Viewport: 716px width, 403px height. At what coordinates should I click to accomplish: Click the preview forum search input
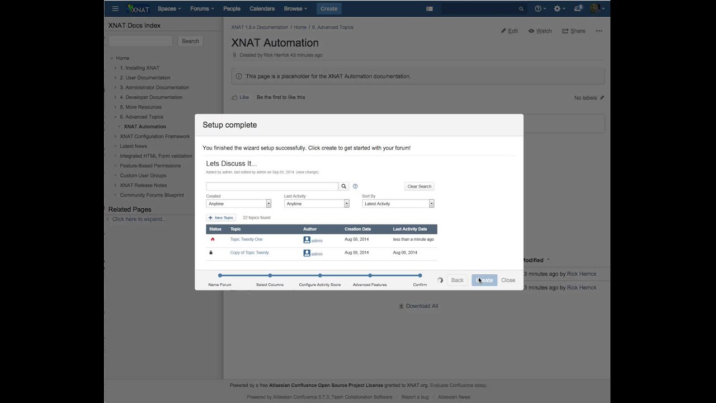coord(272,186)
